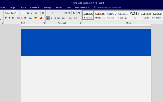This screenshot has height=102, width=163.
Task: Expand the underline style dropdown arrow
Action: coord(15,18)
